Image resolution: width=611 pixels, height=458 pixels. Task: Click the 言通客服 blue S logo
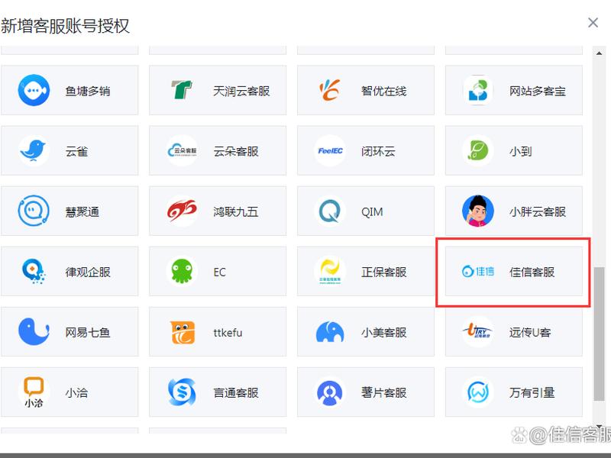click(x=182, y=392)
